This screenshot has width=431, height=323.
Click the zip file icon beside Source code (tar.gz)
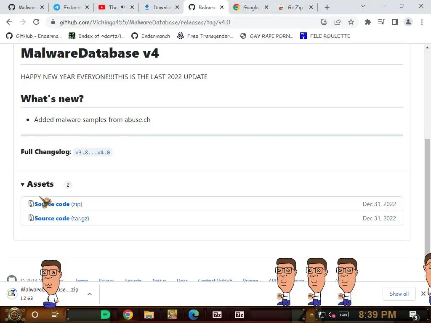(x=31, y=218)
